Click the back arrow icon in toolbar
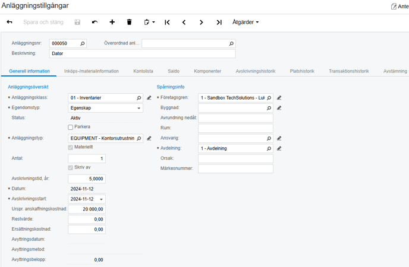Screen dimensions: 409x267 [10, 23]
